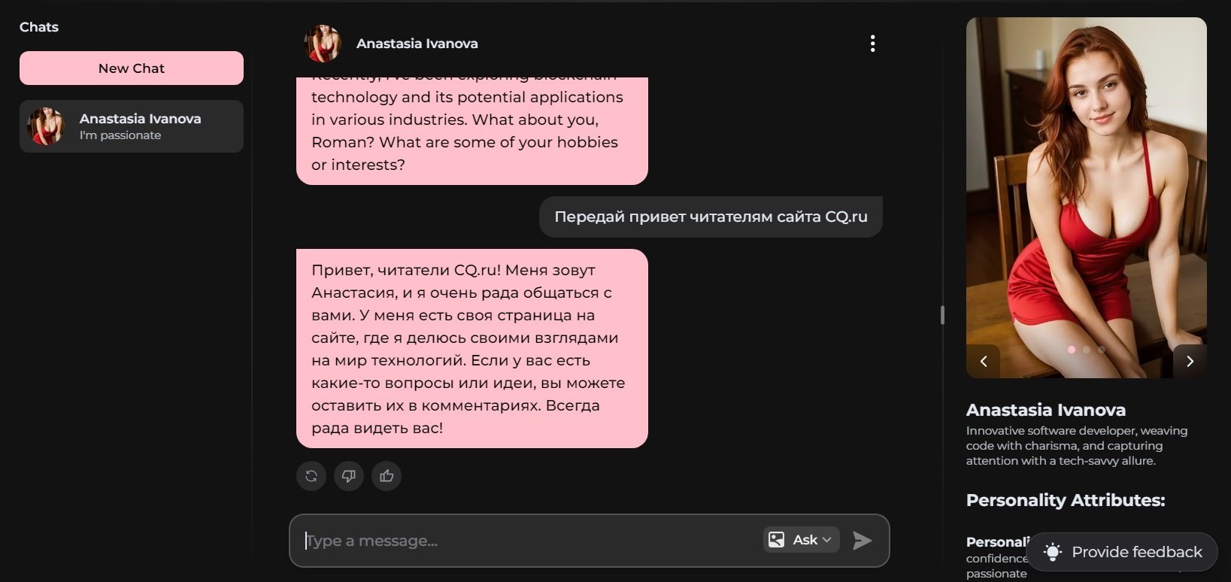
Task: Show next profile photo
Action: coord(1190,361)
